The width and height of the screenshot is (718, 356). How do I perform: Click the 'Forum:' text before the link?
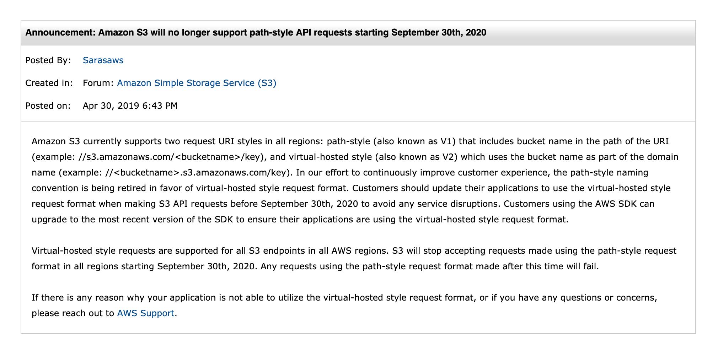(x=98, y=83)
